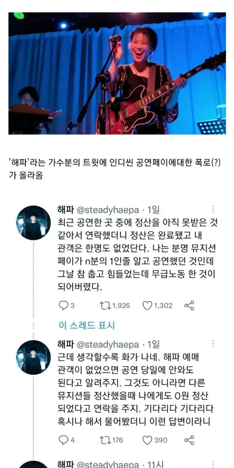234x468 pixels.
Task: Open replies on the first tweet
Action: pyautogui.click(x=67, y=305)
